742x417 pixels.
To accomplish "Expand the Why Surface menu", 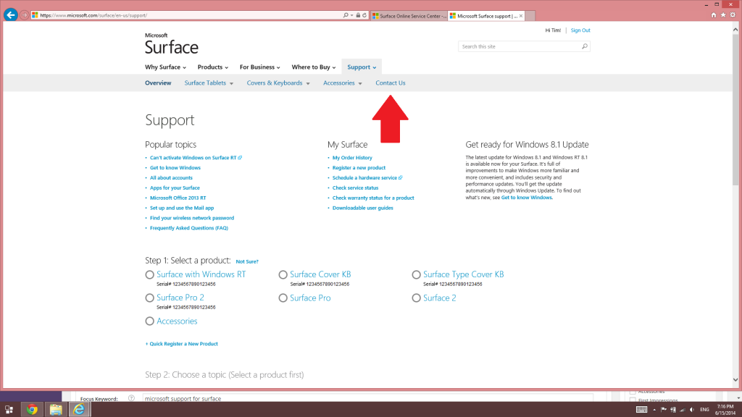I will pos(166,67).
